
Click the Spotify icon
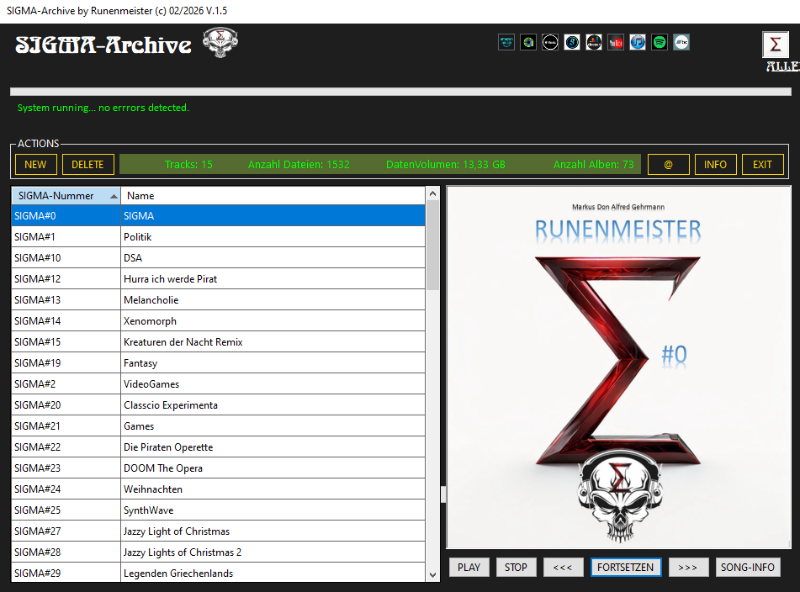[x=660, y=42]
